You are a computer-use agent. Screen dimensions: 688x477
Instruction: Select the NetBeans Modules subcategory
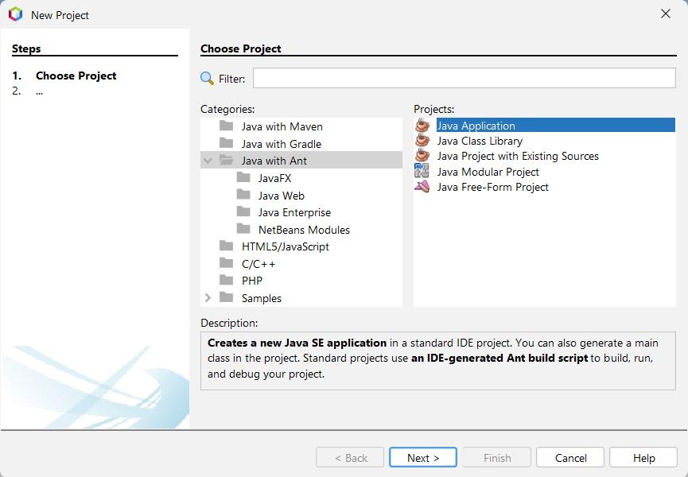pos(304,230)
